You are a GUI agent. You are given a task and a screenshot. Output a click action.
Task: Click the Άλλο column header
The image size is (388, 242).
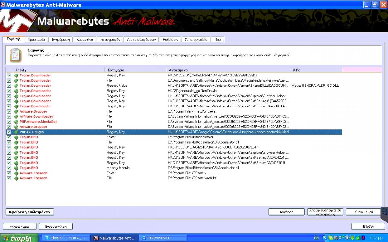point(316,70)
